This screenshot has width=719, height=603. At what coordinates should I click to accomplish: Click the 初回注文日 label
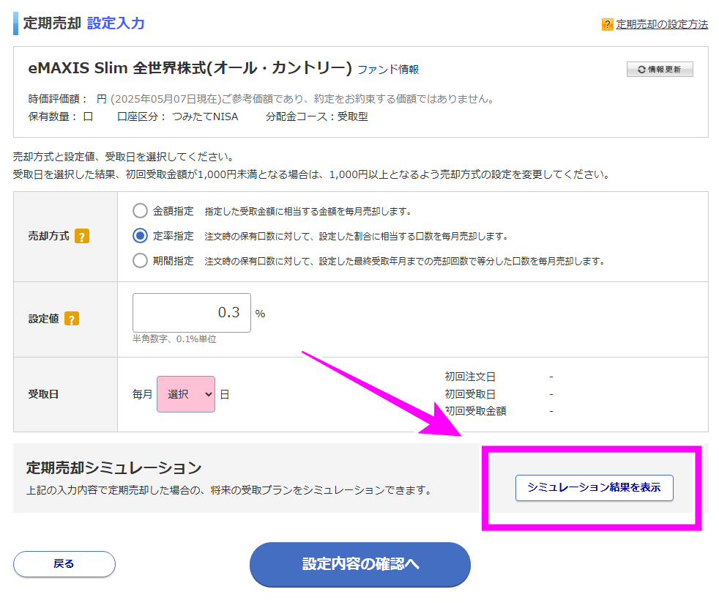[x=470, y=377]
